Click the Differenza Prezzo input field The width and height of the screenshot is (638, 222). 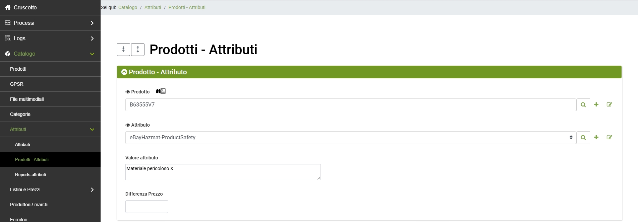coord(147,207)
